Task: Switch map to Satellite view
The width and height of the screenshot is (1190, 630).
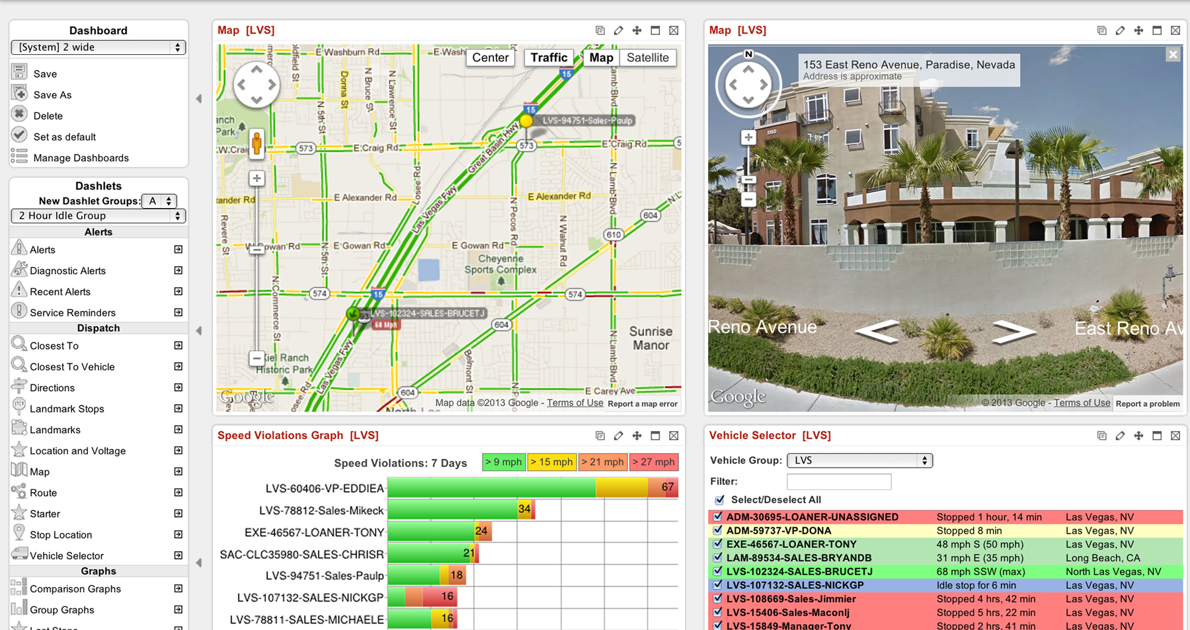Action: click(x=647, y=58)
